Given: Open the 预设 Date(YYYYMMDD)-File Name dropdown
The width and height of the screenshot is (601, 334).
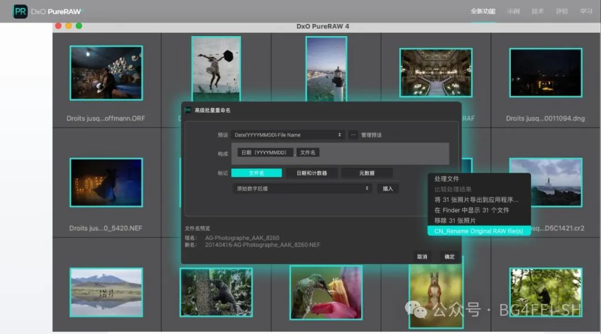Looking at the screenshot, I should coord(288,134).
